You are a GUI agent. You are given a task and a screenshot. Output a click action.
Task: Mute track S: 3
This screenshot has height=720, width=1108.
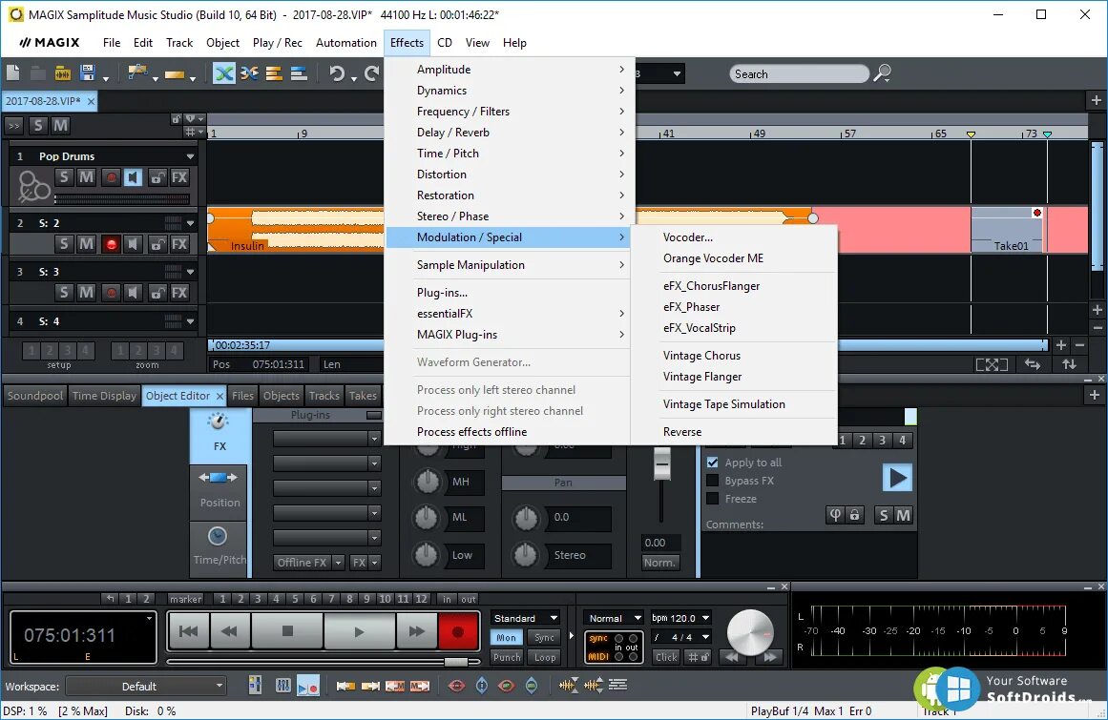(x=86, y=292)
